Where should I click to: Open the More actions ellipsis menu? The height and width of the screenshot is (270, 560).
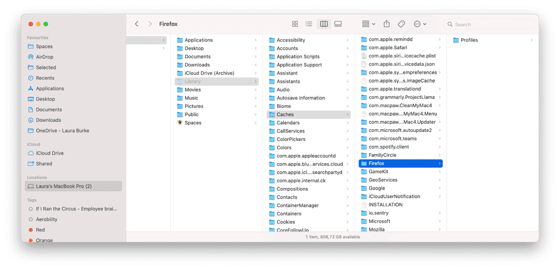coord(418,23)
